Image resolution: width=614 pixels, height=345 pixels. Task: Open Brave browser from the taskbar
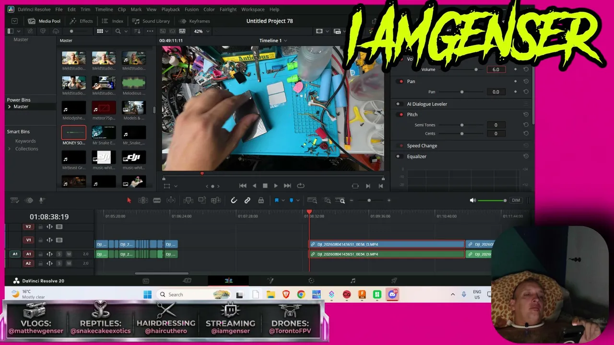point(286,294)
